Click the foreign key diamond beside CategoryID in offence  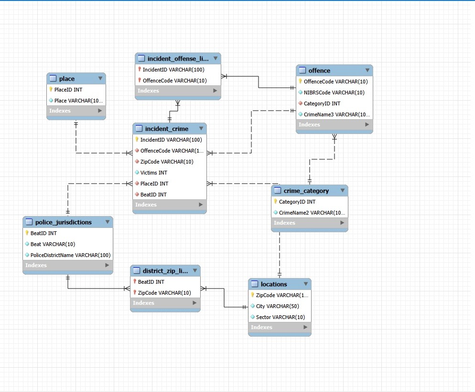tap(300, 103)
